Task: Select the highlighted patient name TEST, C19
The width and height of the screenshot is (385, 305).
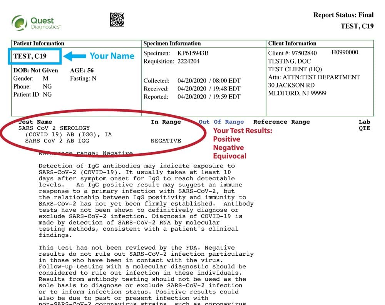Action: (30, 56)
